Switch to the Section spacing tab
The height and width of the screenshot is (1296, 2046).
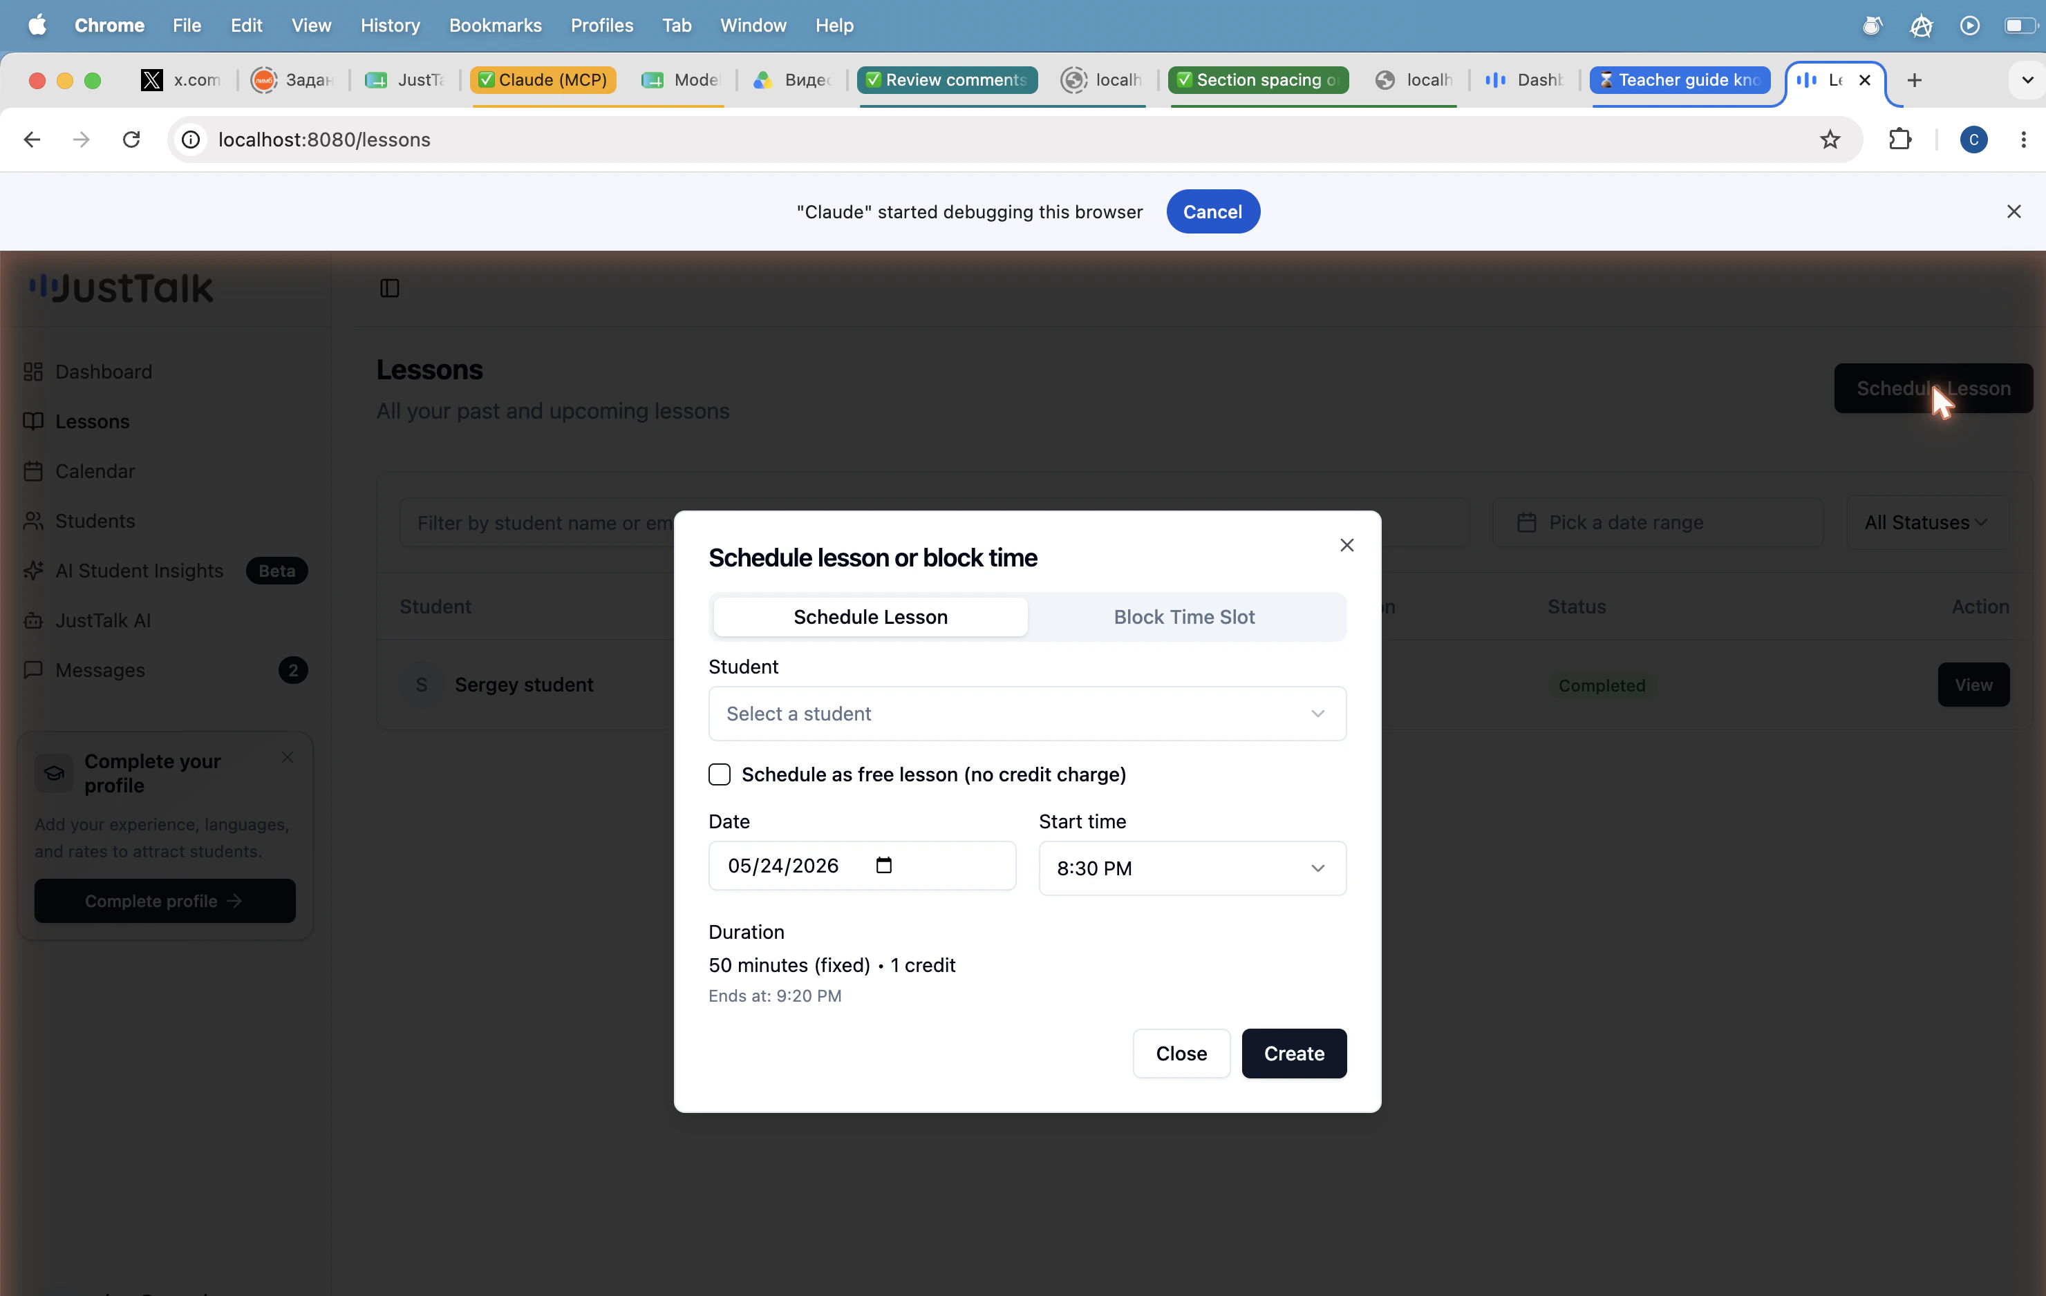tap(1257, 80)
